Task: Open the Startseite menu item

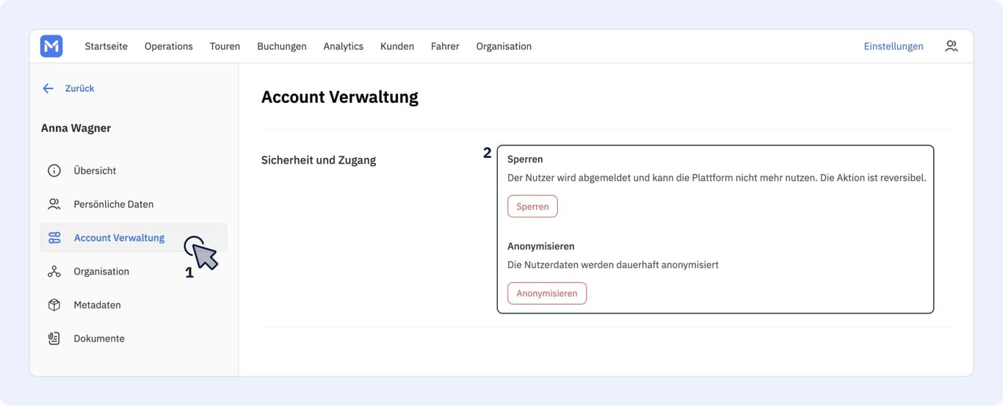Action: coord(106,46)
